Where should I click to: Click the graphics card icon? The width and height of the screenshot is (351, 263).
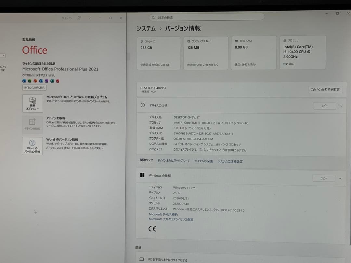click(x=189, y=41)
